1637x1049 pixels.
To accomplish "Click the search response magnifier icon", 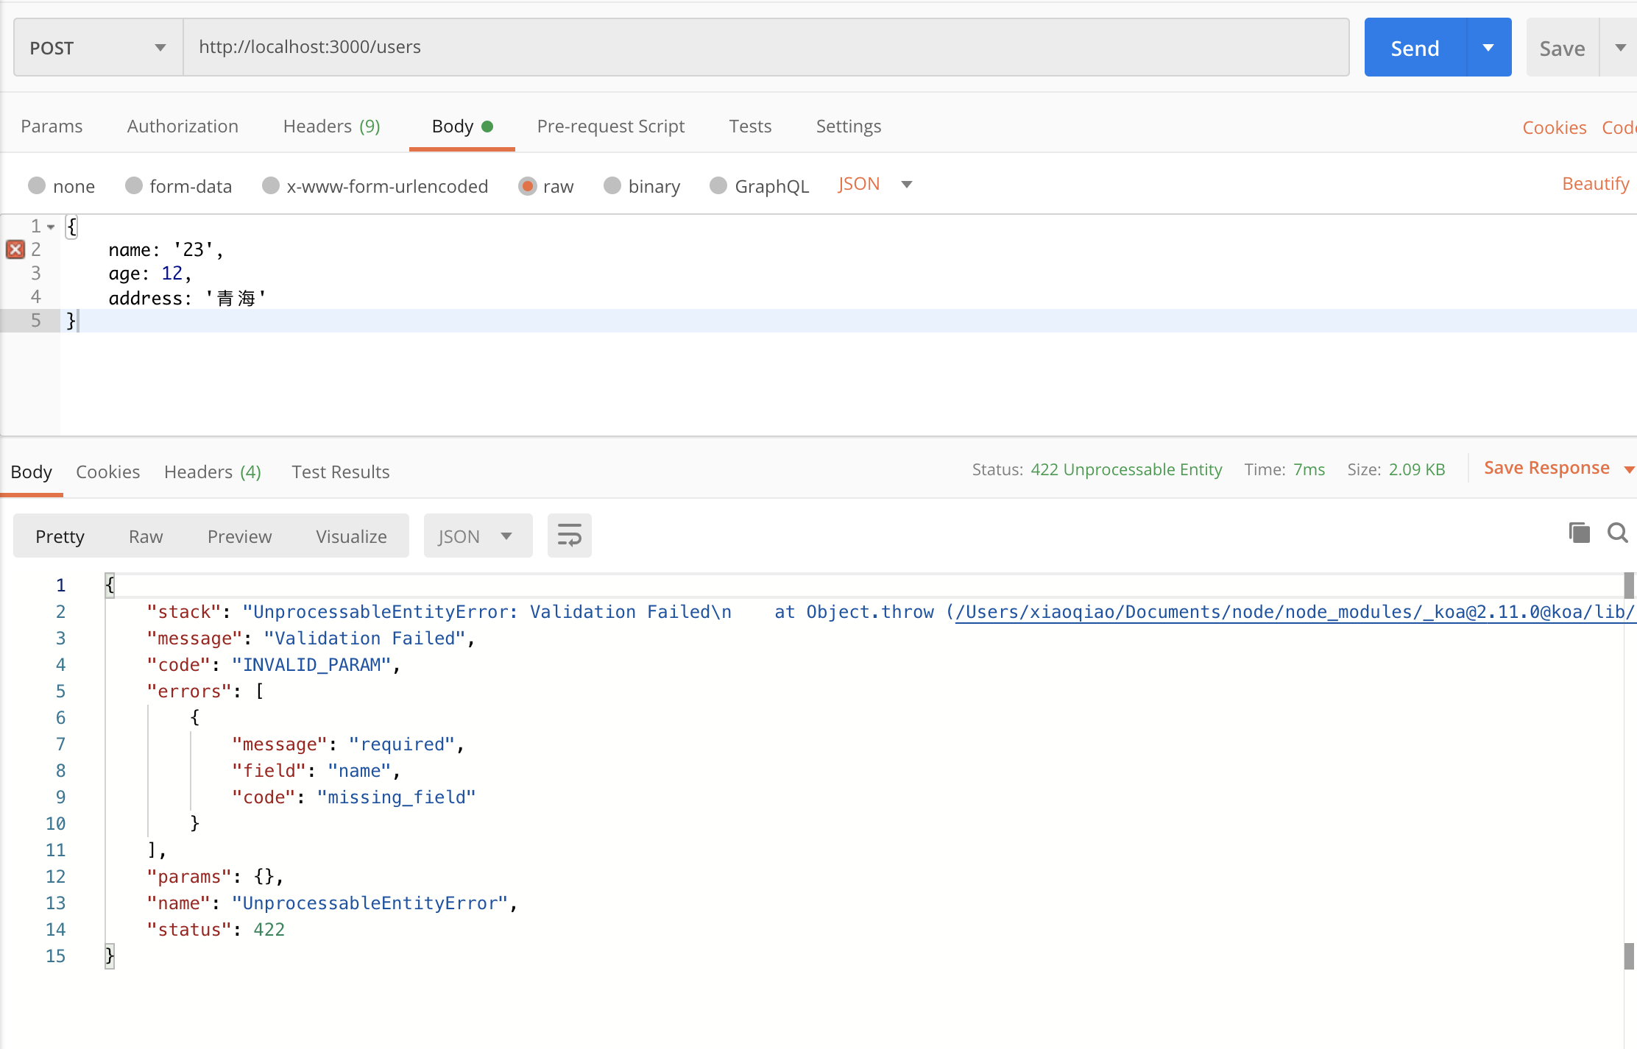I will (x=1617, y=533).
